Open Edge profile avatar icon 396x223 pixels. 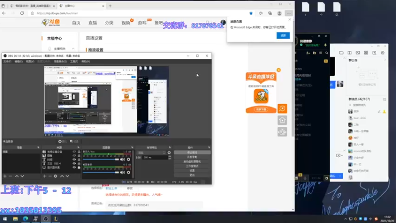click(279, 13)
